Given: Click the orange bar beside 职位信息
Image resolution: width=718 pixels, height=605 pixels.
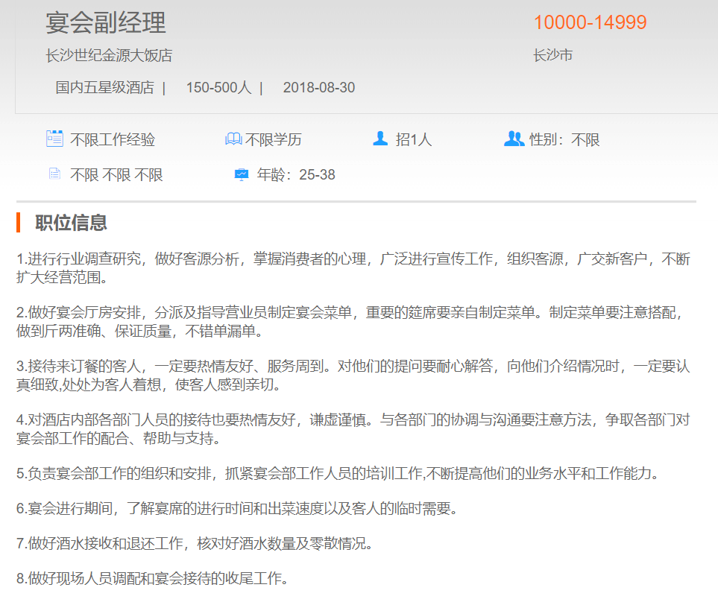Looking at the screenshot, I should coord(18,222).
